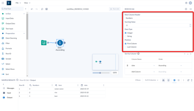Open the File menu
194x111 pixels.
[x=18, y=3]
